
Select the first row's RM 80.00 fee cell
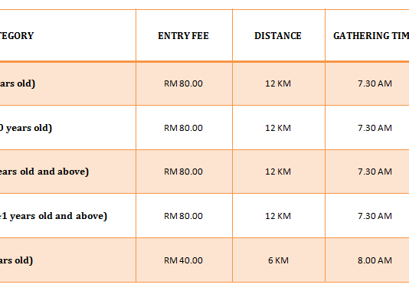184,83
